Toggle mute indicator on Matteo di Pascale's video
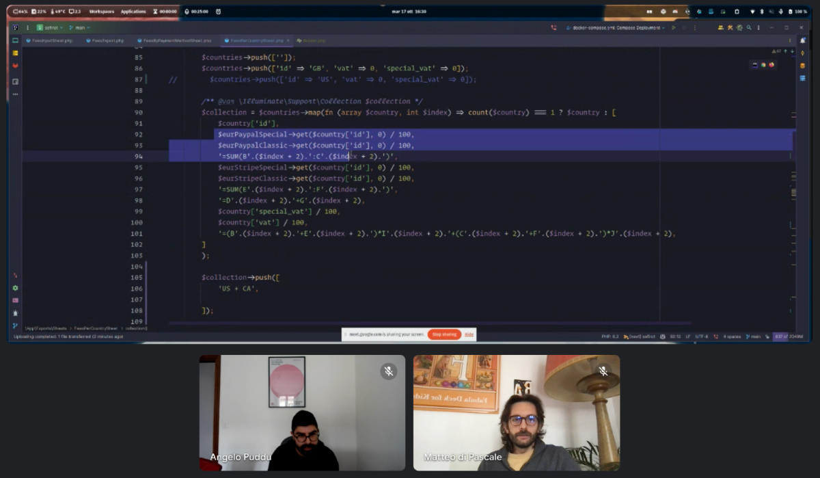820x478 pixels. tap(603, 371)
